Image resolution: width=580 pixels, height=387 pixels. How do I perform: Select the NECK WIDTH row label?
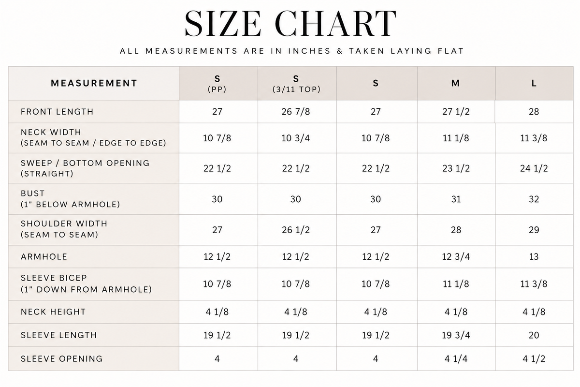(93, 137)
